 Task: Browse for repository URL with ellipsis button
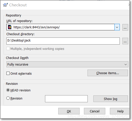click(x=125, y=27)
